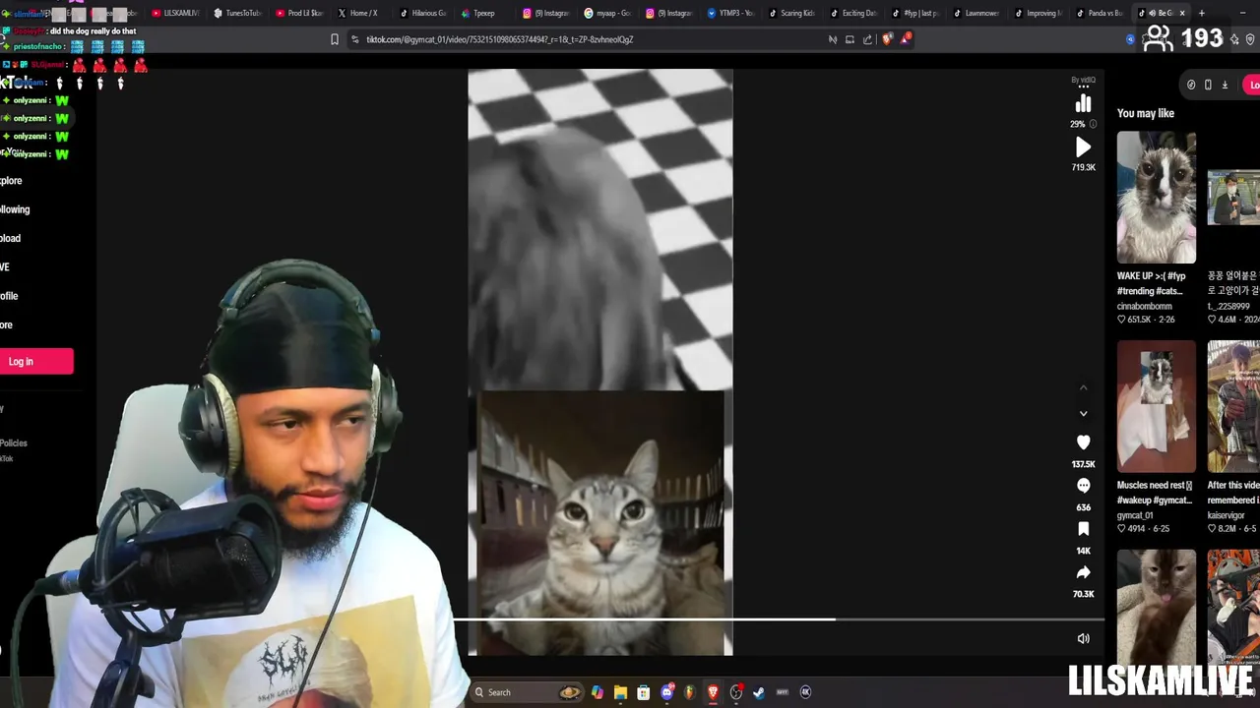Click the info icon beside 29%
This screenshot has height=708, width=1260.
click(1093, 124)
